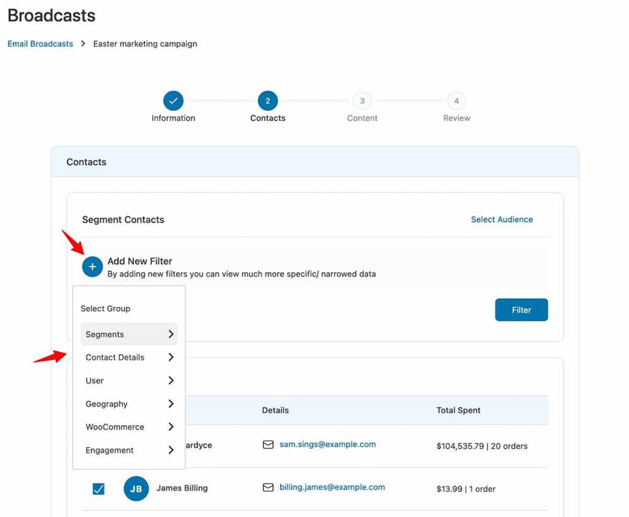Click the JB avatar for James Billing
This screenshot has height=517, width=629.
[136, 489]
